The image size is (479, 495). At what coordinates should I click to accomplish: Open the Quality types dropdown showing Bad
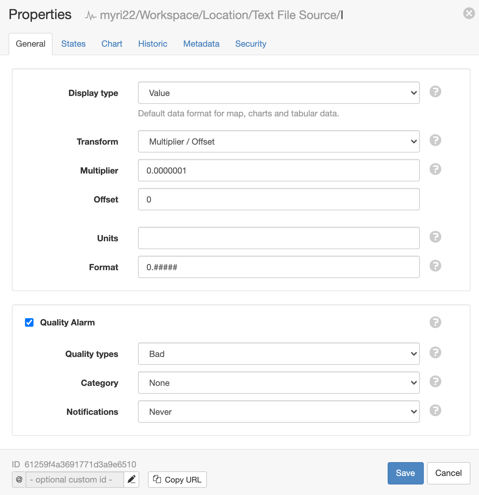279,354
